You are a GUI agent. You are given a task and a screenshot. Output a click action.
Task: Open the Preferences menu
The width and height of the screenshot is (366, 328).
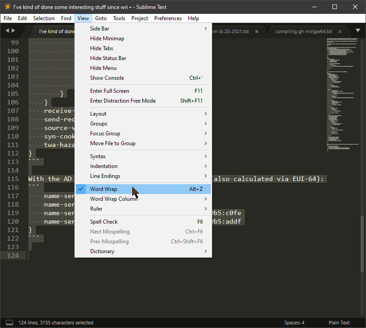(167, 18)
